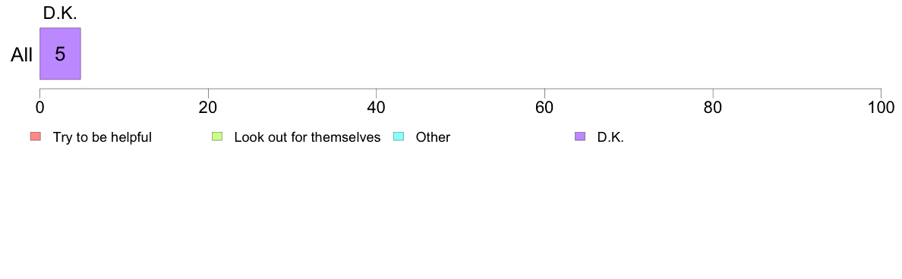This screenshot has height=279, width=902.
Task: Select the cyan Other legend swatch
Action: (399, 136)
